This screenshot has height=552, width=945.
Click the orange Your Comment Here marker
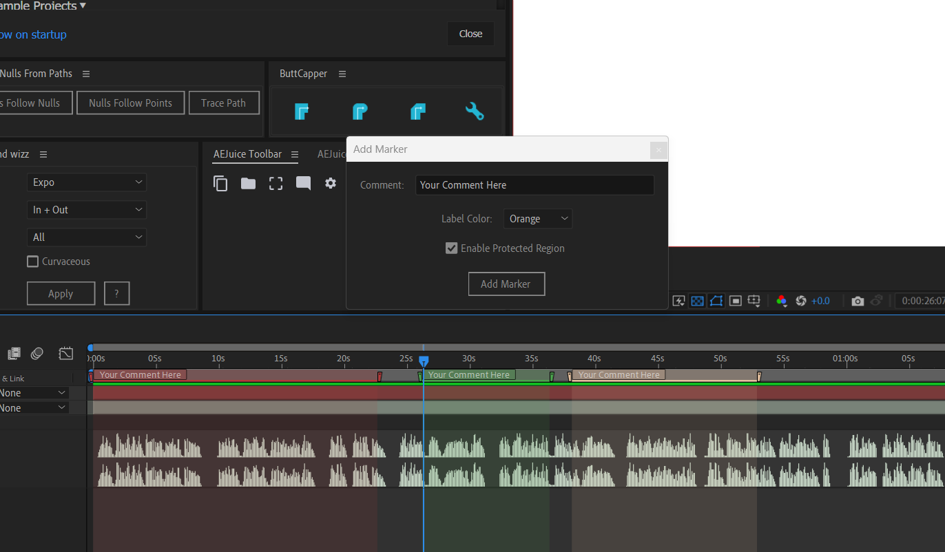click(619, 375)
